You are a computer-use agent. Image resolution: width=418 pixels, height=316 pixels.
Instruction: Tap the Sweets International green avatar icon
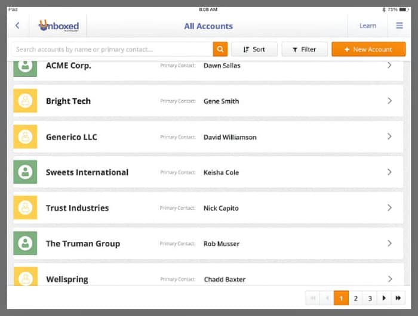tap(25, 172)
